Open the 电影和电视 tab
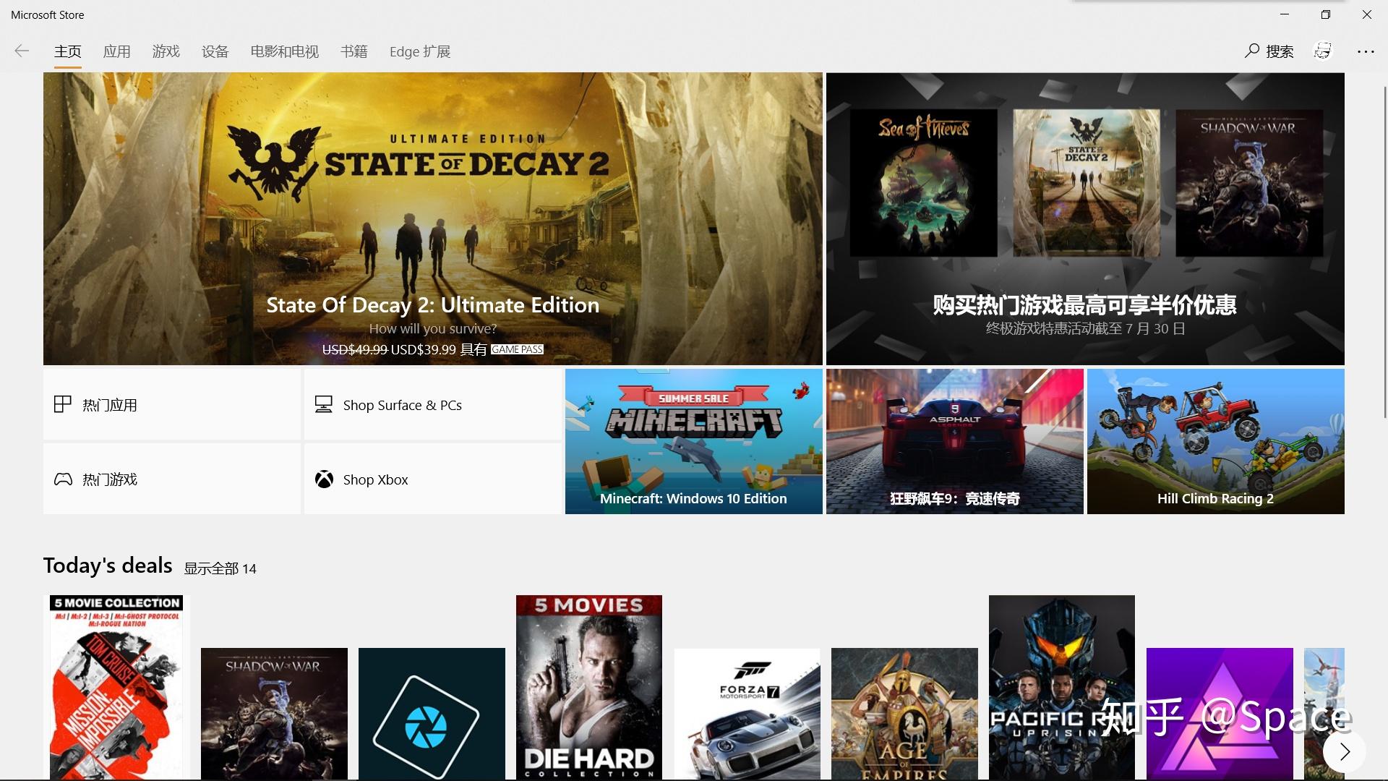 [x=284, y=51]
